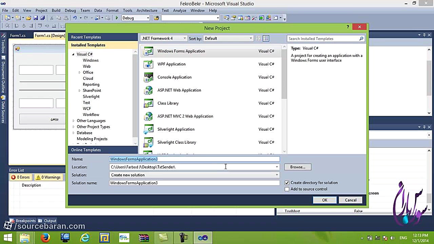This screenshot has height=244, width=434.
Task: Click the magnifier icon in Search Installed Templates
Action: pos(361,39)
